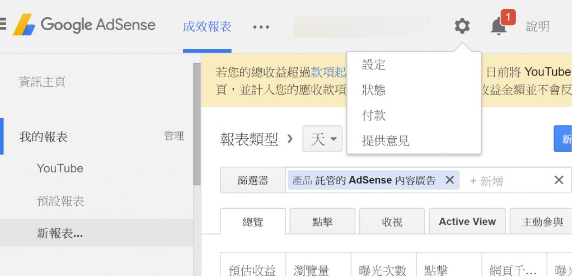Select 我的報表 in the sidebar
This screenshot has height=277, width=573.
[x=44, y=137]
